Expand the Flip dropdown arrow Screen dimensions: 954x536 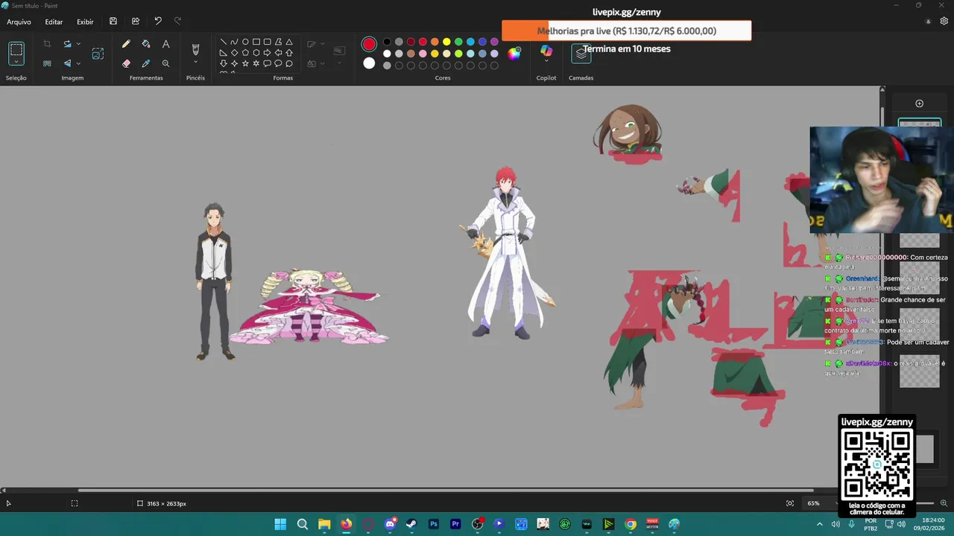pyautogui.click(x=78, y=63)
